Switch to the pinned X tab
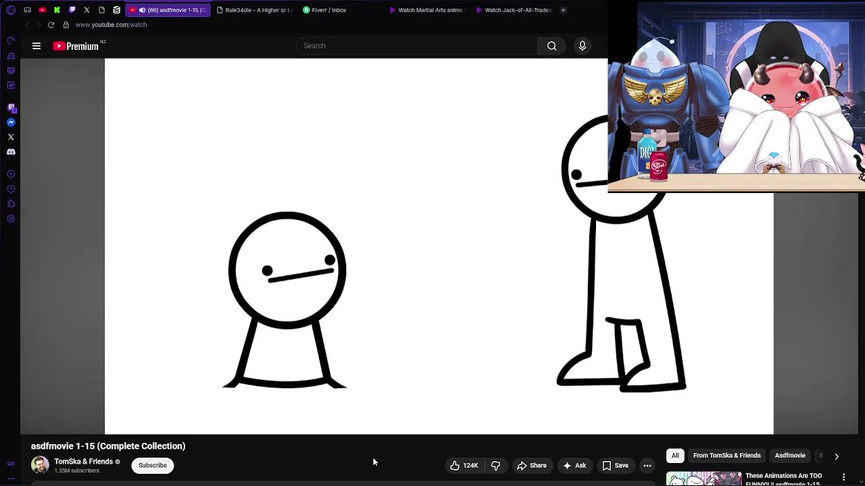Screen dimensions: 865x486 tap(86, 10)
